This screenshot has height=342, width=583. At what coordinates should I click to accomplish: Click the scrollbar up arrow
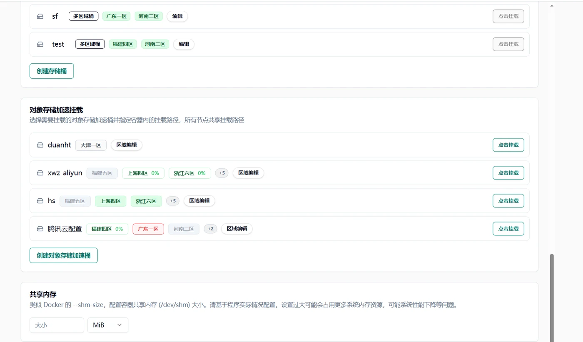click(x=552, y=6)
